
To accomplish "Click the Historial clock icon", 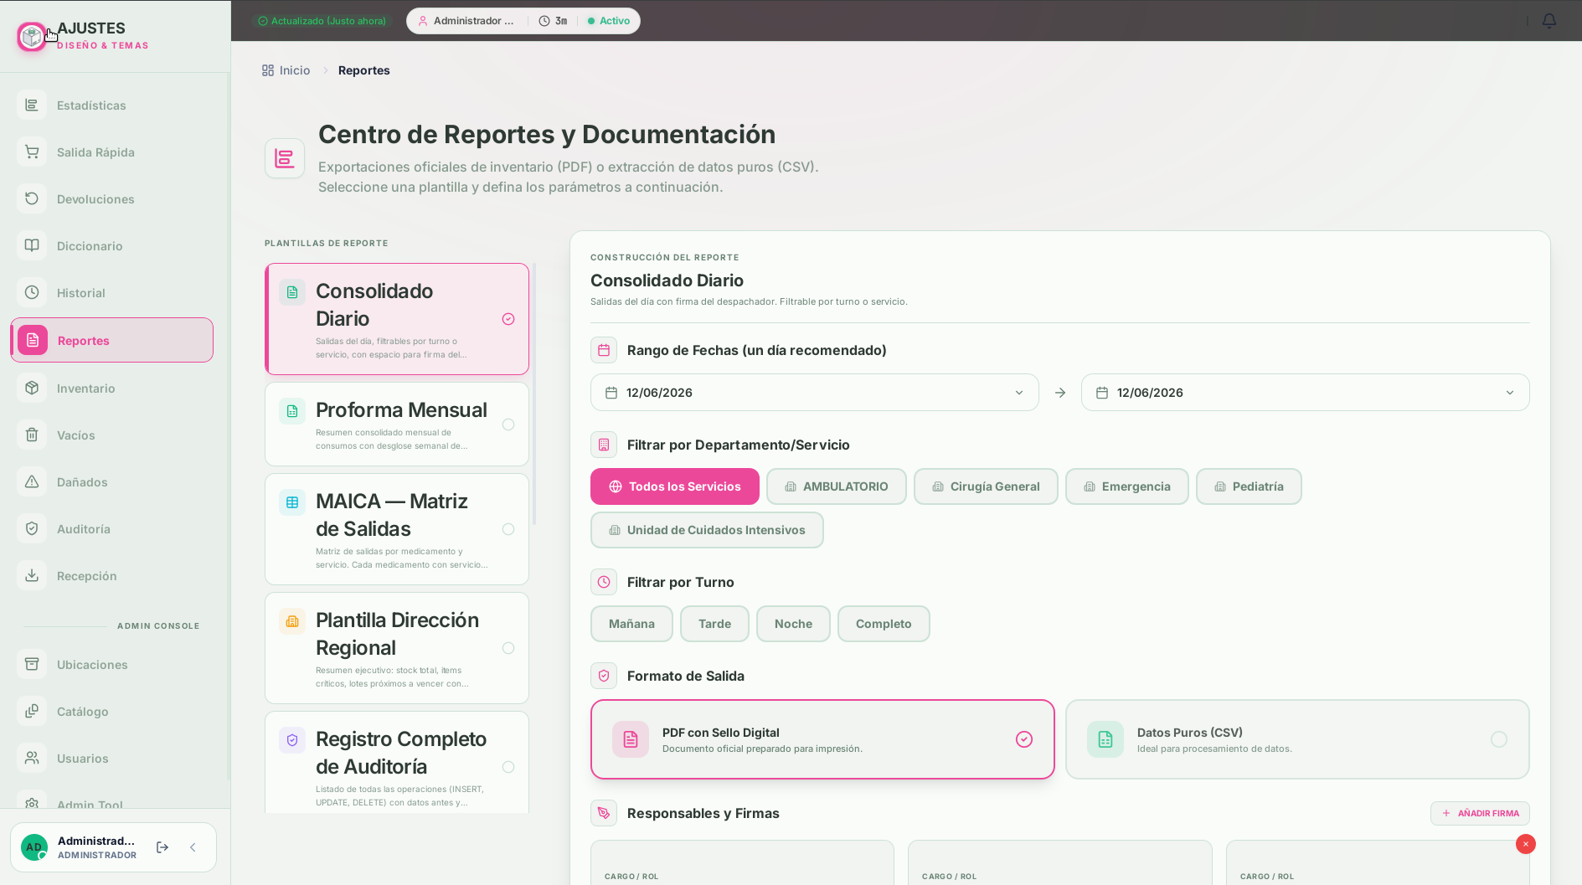I will [x=32, y=292].
